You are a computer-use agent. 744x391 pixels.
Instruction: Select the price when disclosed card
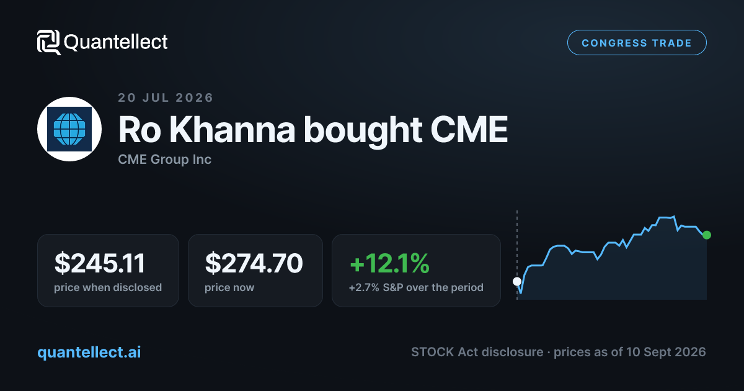(x=108, y=271)
